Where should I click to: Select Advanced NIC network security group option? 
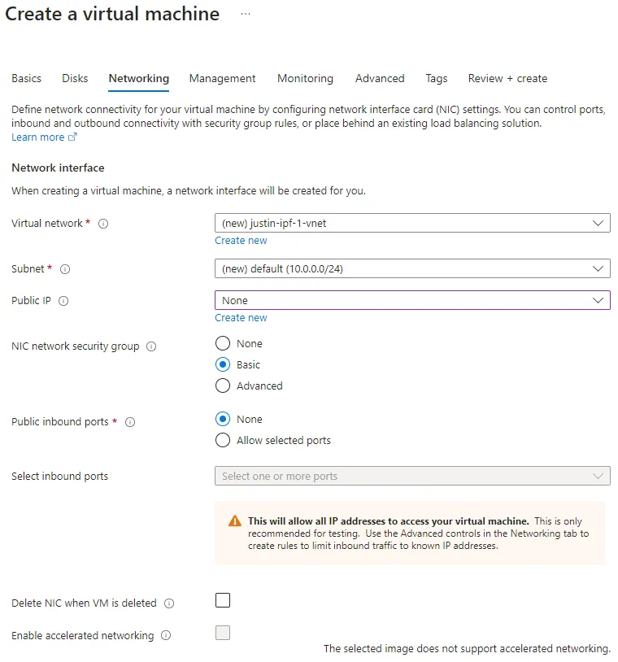click(223, 385)
